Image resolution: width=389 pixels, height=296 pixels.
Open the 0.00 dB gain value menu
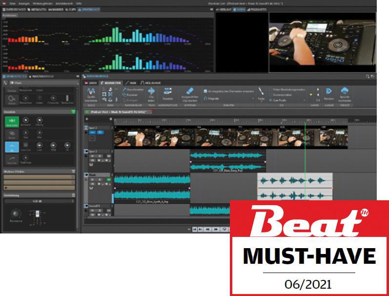[73, 201]
